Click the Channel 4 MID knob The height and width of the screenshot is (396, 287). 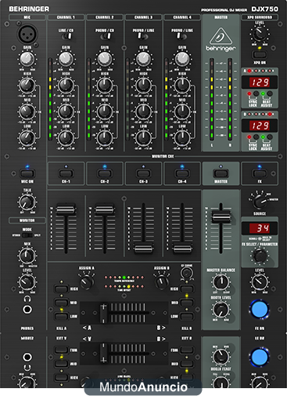(x=182, y=111)
